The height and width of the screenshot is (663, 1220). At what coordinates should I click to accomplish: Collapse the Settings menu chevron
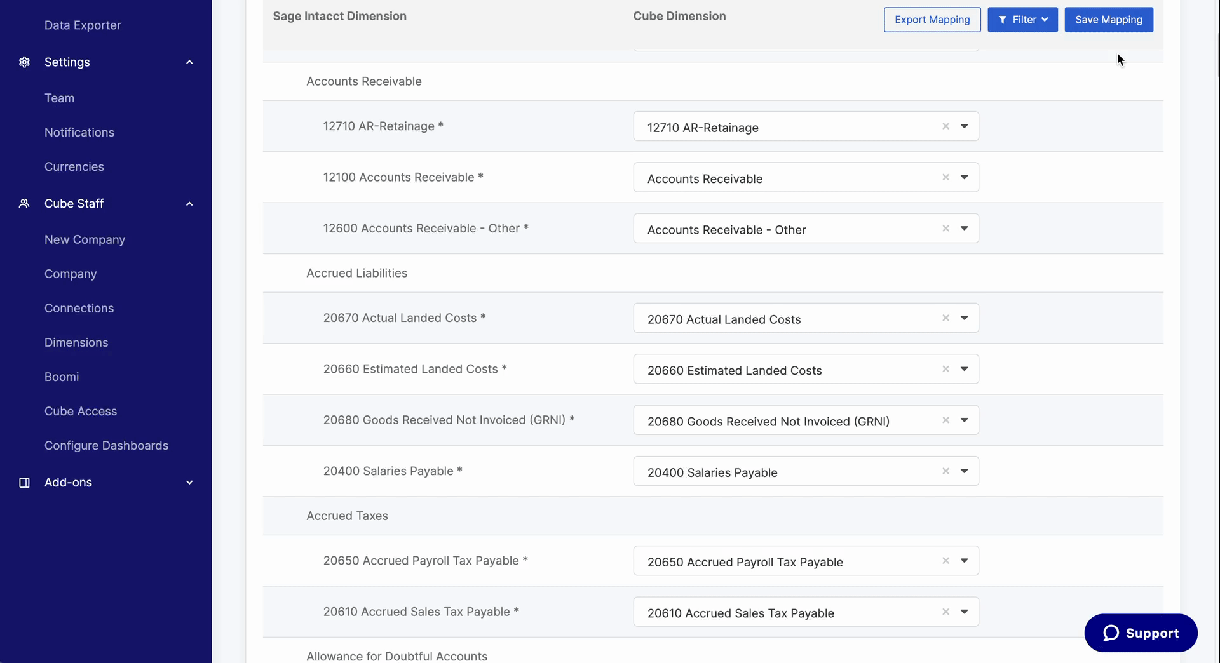pos(189,62)
